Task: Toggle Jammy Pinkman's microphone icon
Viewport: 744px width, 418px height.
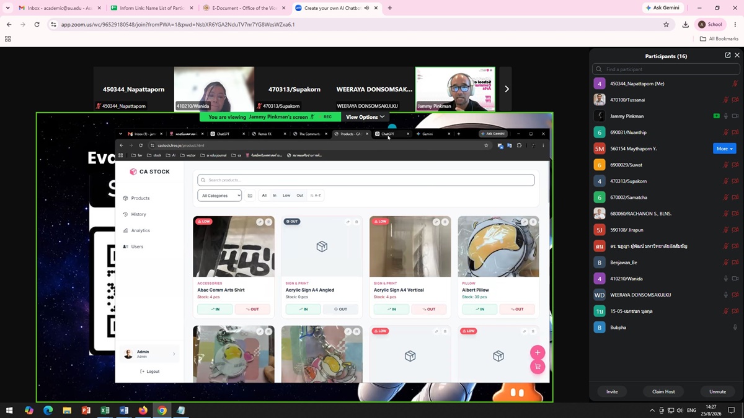Action: click(x=726, y=116)
